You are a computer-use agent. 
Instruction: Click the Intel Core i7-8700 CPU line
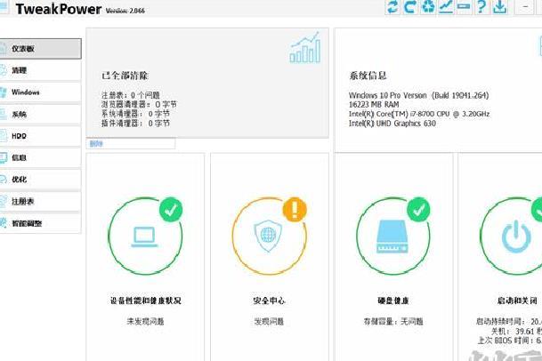click(419, 114)
